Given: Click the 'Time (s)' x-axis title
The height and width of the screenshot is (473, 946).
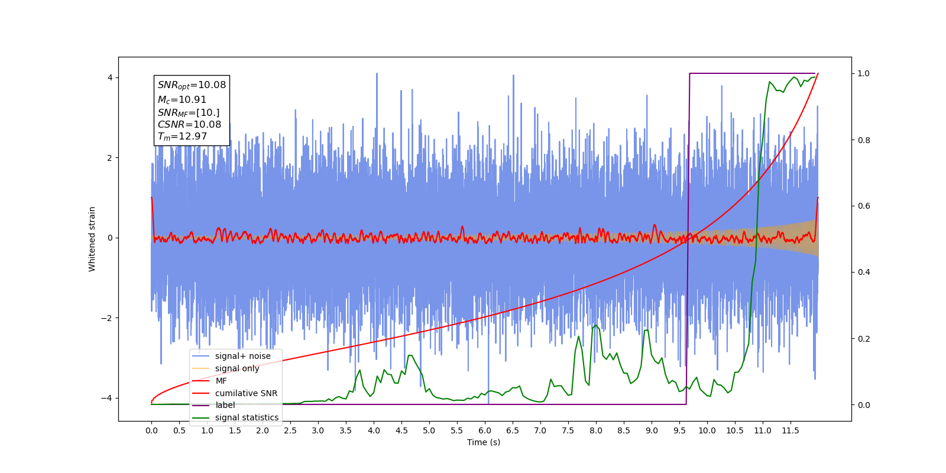Looking at the screenshot, I should click(484, 442).
